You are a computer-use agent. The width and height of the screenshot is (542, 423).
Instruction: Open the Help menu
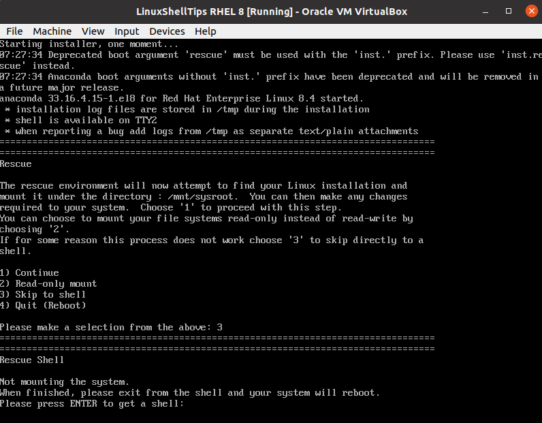coord(206,31)
